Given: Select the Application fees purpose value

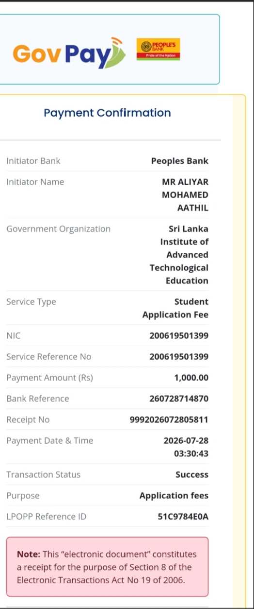Looking at the screenshot, I should (x=174, y=496).
